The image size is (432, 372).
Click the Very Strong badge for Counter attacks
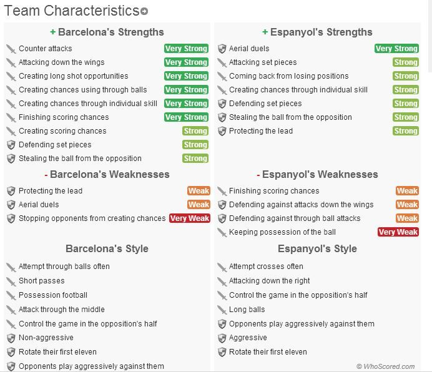(x=186, y=49)
